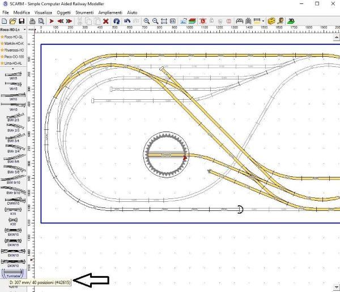Select favourite library Roco-HO-GL
The width and height of the screenshot is (340, 292).
tap(12, 37)
